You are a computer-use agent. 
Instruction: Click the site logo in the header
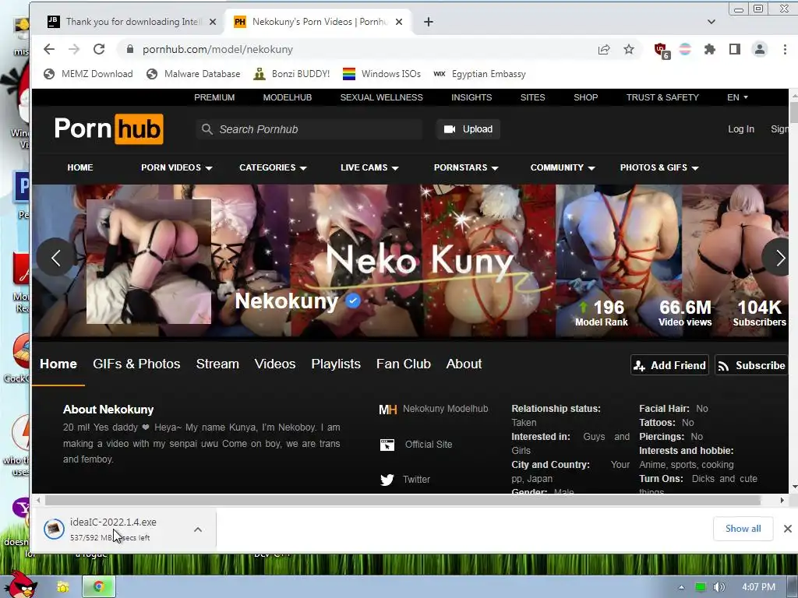(109, 128)
